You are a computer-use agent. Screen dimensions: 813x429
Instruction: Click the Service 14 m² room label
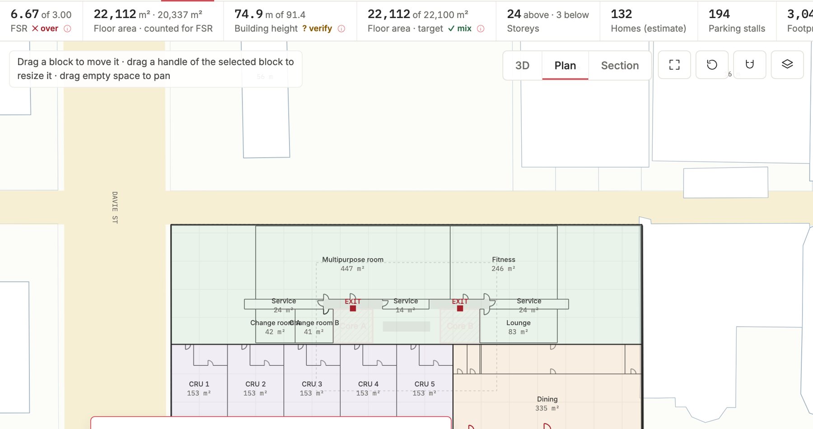(x=406, y=305)
